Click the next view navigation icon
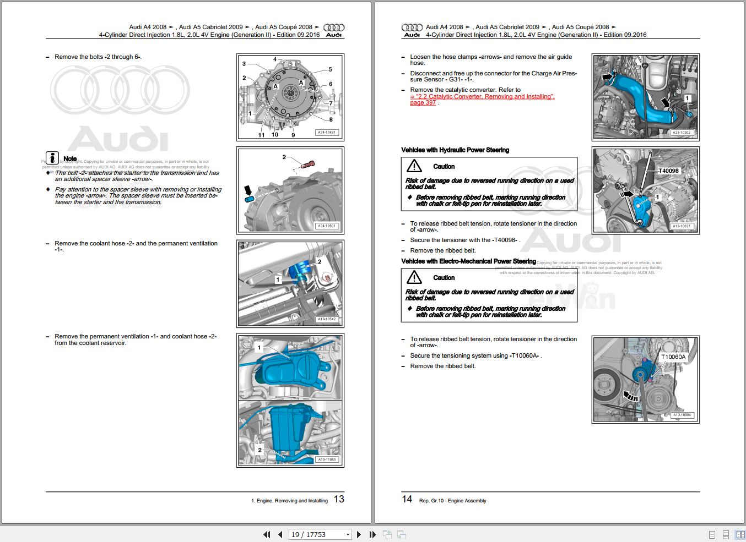The height and width of the screenshot is (542, 746). pos(402,534)
